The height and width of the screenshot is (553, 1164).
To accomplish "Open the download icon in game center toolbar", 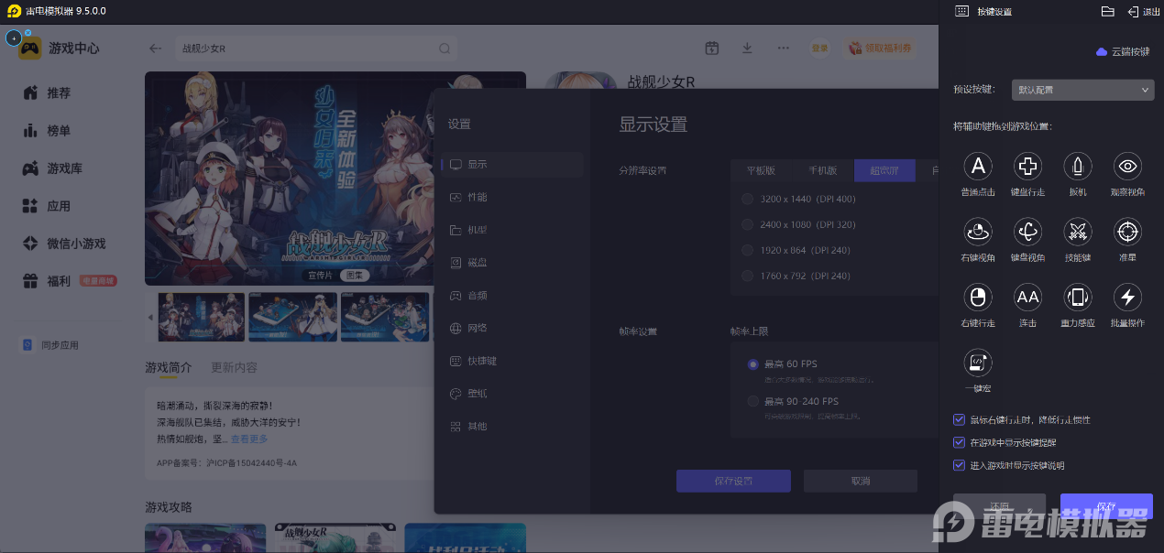I will click(x=747, y=48).
